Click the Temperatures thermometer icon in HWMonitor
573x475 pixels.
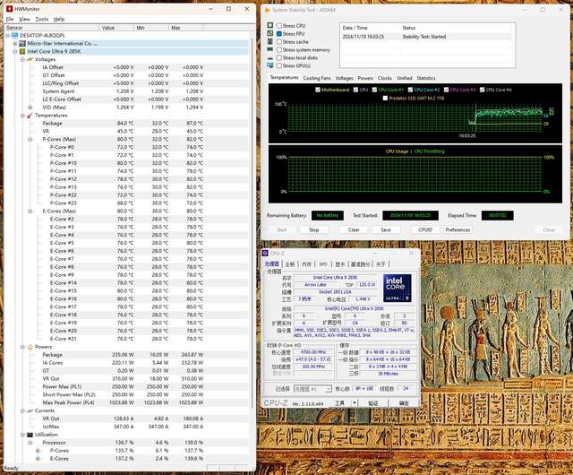point(30,115)
